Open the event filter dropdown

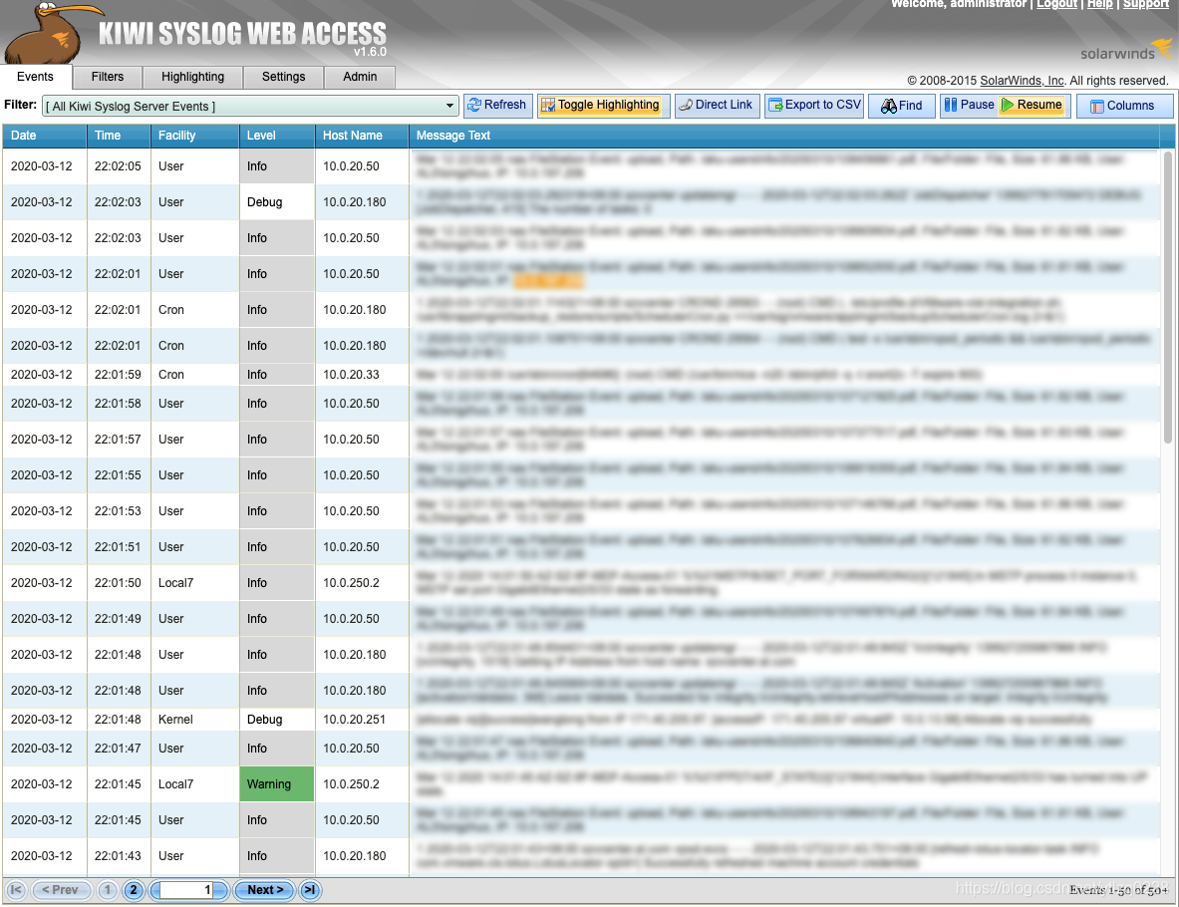coord(448,105)
